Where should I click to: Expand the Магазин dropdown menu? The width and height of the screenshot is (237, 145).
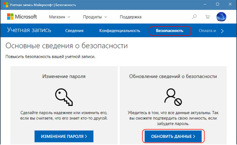(x=60, y=17)
